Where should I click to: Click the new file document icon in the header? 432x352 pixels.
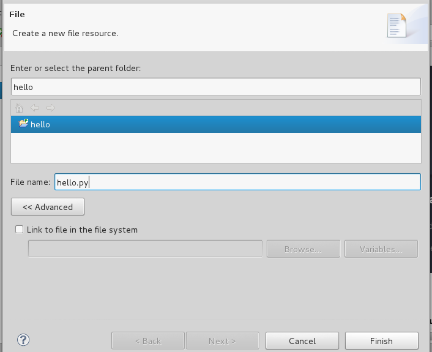pyautogui.click(x=397, y=25)
